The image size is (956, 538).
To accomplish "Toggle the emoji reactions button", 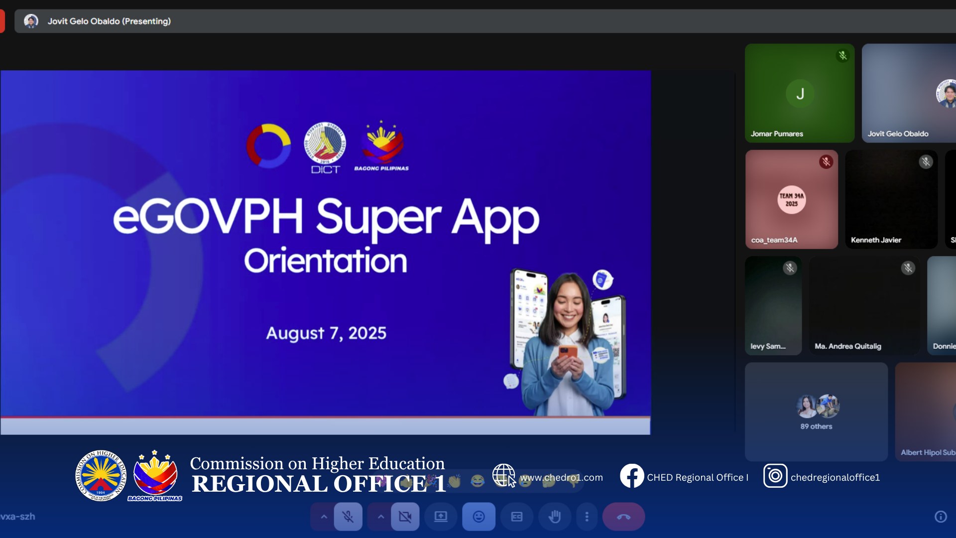I will 478,517.
